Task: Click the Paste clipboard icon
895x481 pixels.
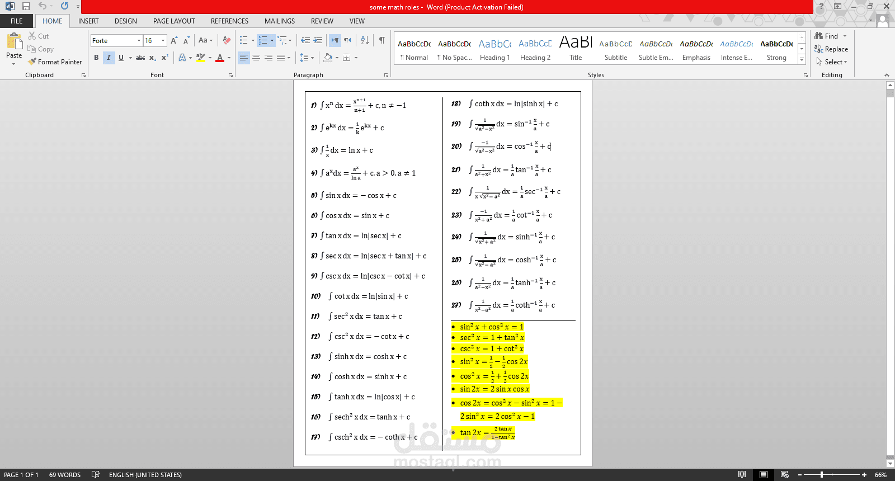Action: tap(14, 41)
